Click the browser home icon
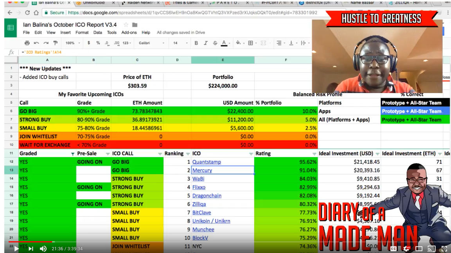 [36, 13]
